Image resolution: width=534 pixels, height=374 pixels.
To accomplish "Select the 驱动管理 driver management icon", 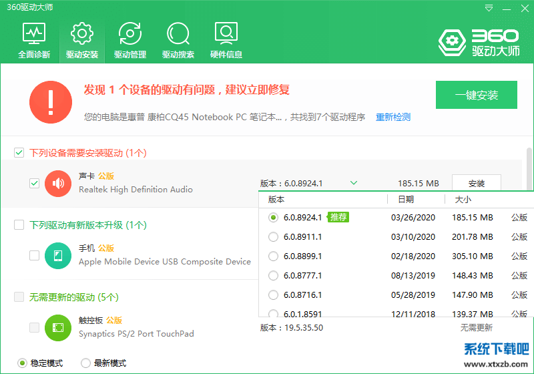I will (x=130, y=33).
